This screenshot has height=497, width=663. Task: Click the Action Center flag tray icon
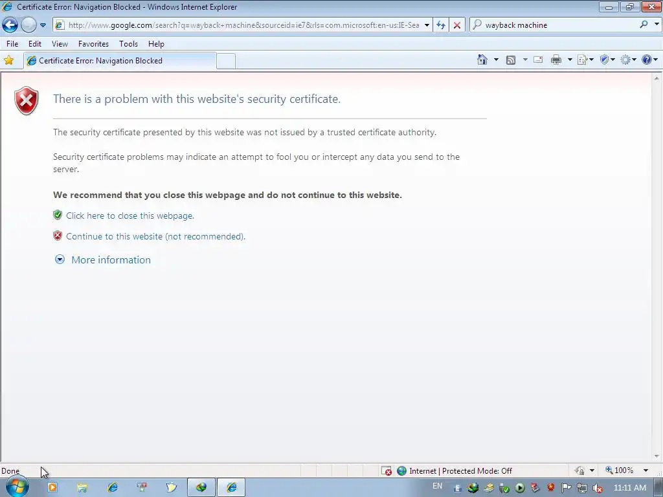point(566,488)
